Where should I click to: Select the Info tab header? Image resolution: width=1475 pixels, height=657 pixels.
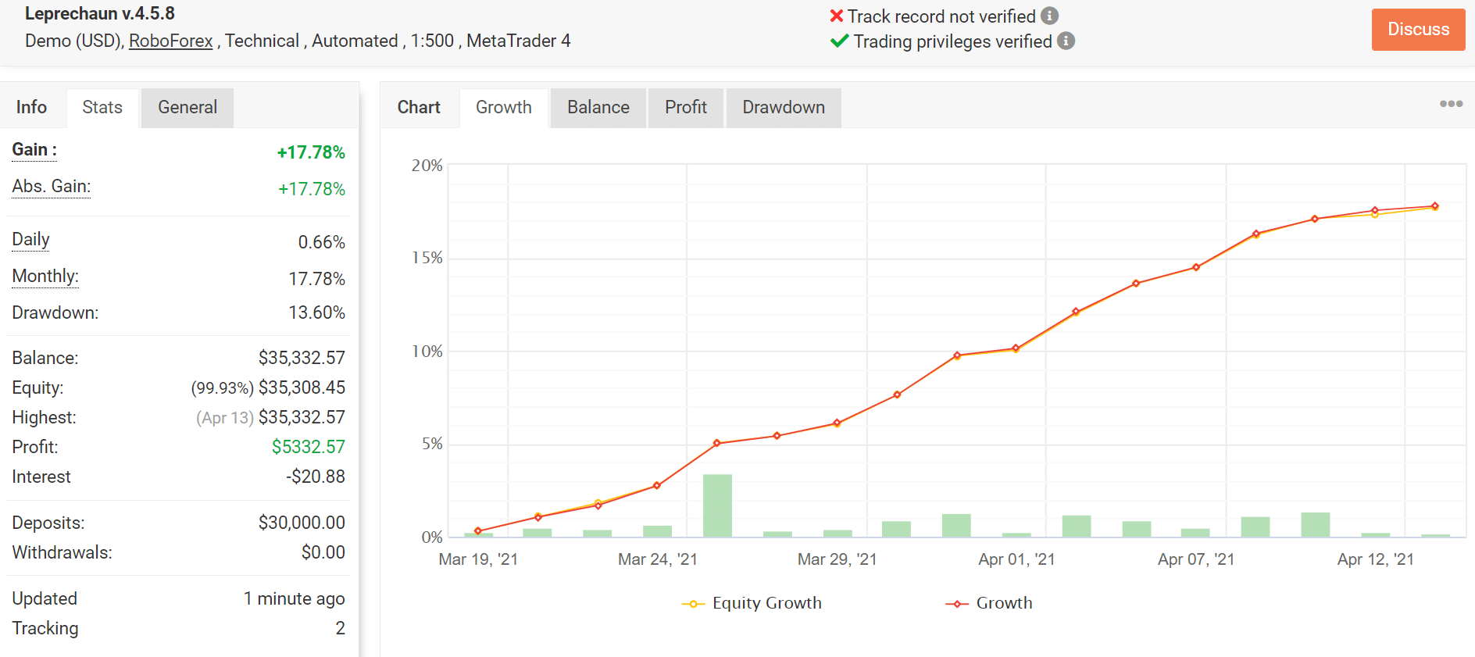tap(31, 107)
